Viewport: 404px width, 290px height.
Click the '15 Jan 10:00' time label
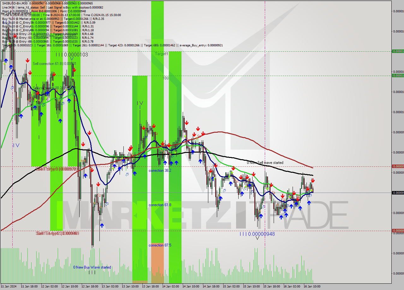(x=252, y=287)
